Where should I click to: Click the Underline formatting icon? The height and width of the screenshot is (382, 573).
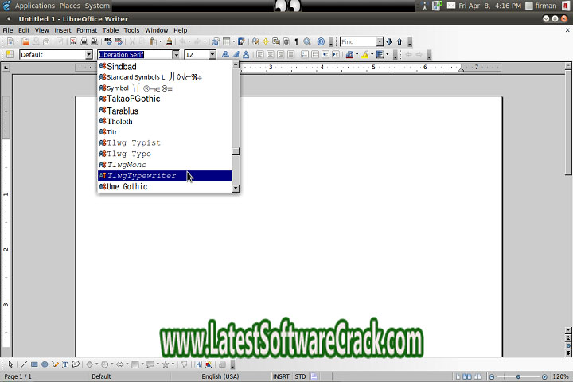[246, 55]
